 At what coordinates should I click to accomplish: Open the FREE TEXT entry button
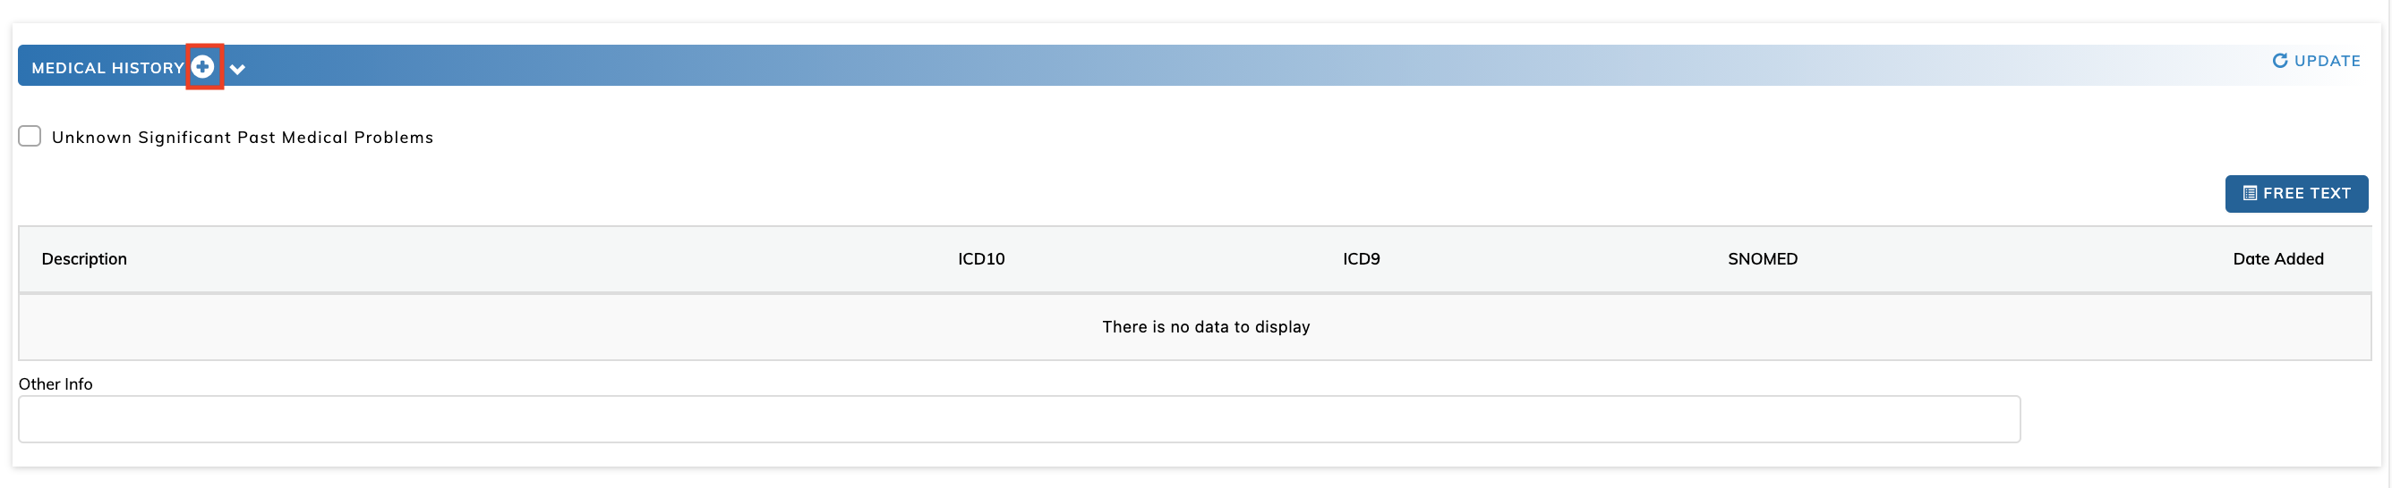pyautogui.click(x=2295, y=194)
